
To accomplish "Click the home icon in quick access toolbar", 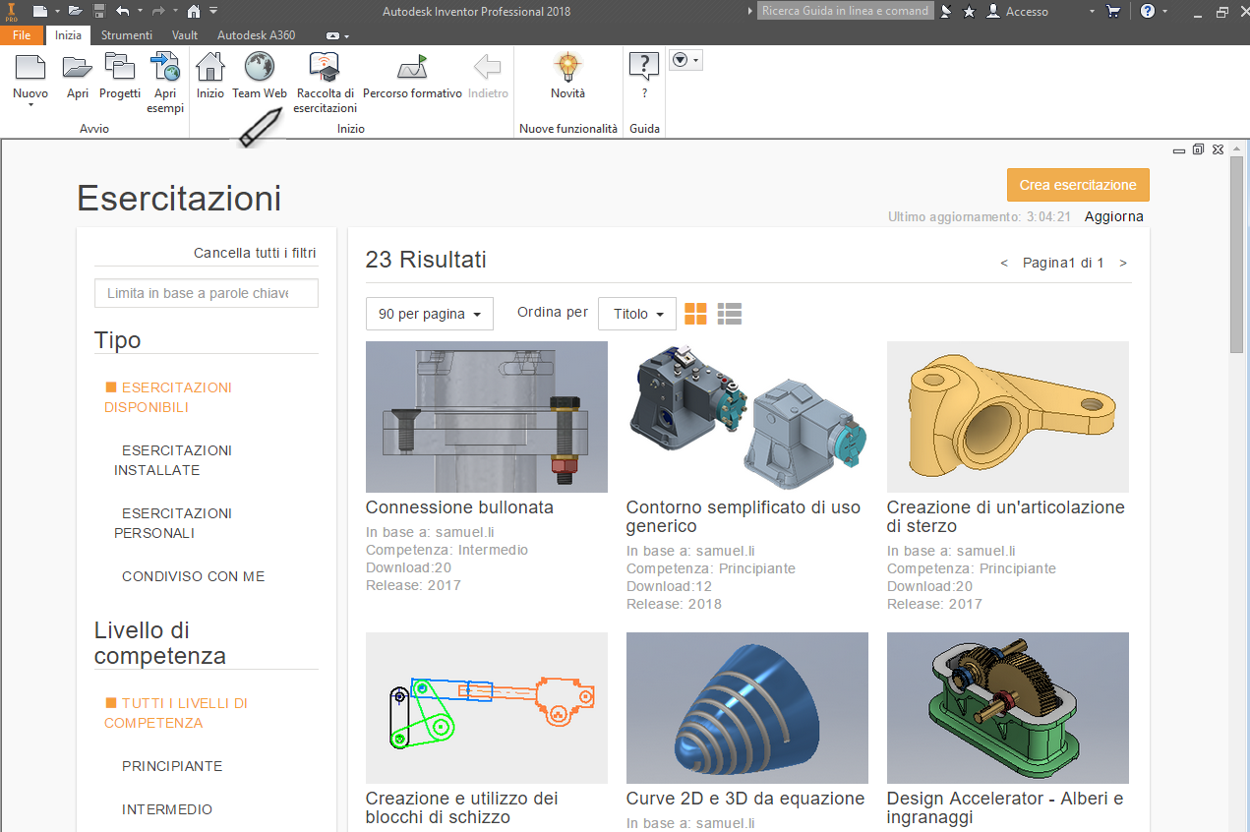I will pyautogui.click(x=194, y=11).
